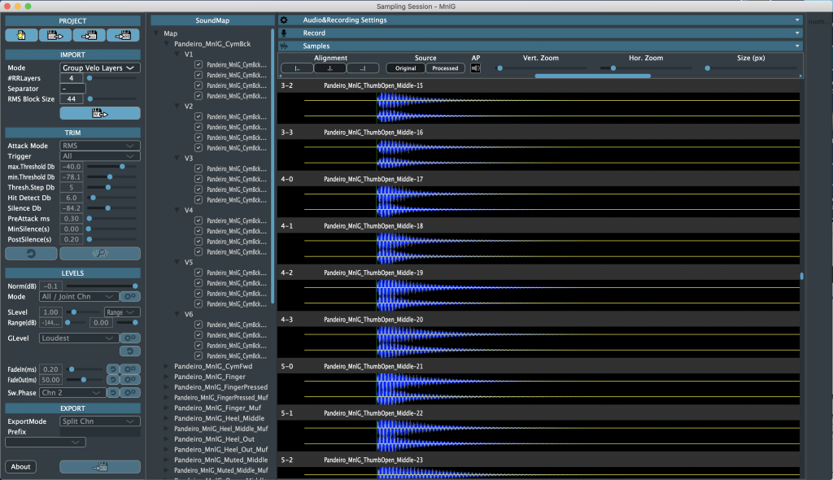Toggle the first sample checkbox under V4

pos(198,220)
